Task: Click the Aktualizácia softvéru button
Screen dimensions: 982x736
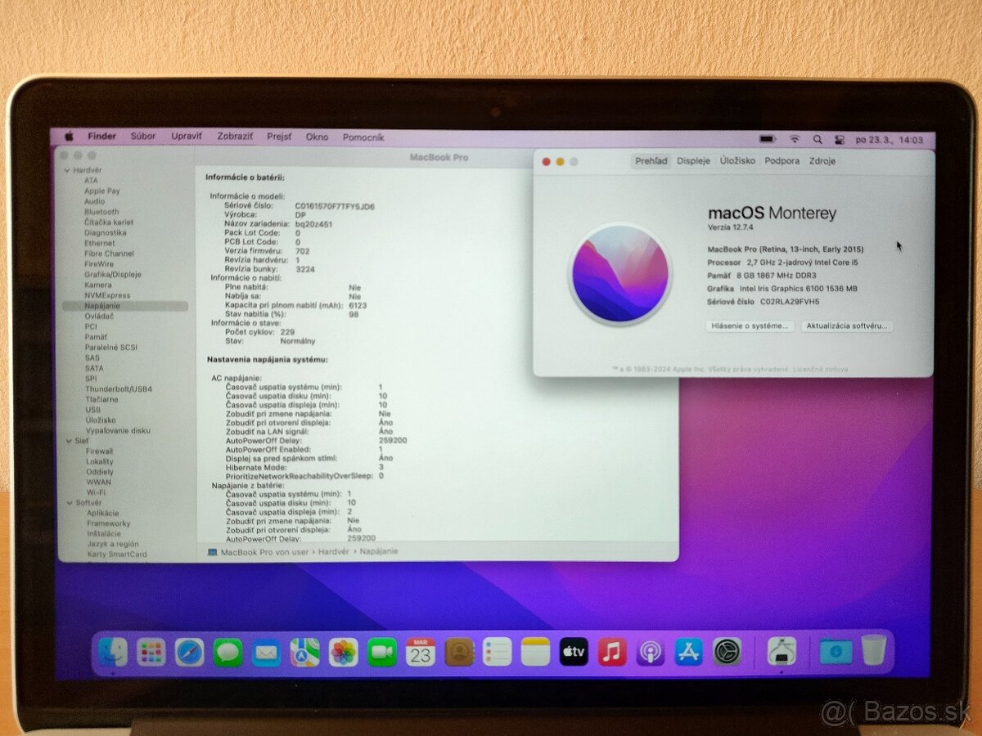Action: pos(847,326)
